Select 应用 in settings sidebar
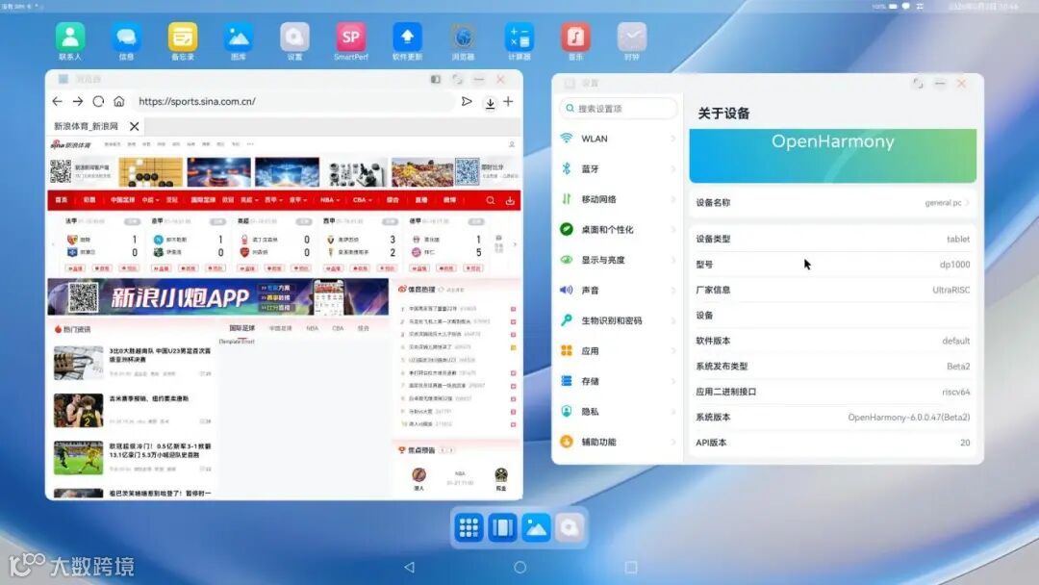The height and width of the screenshot is (585, 1039). coord(618,350)
